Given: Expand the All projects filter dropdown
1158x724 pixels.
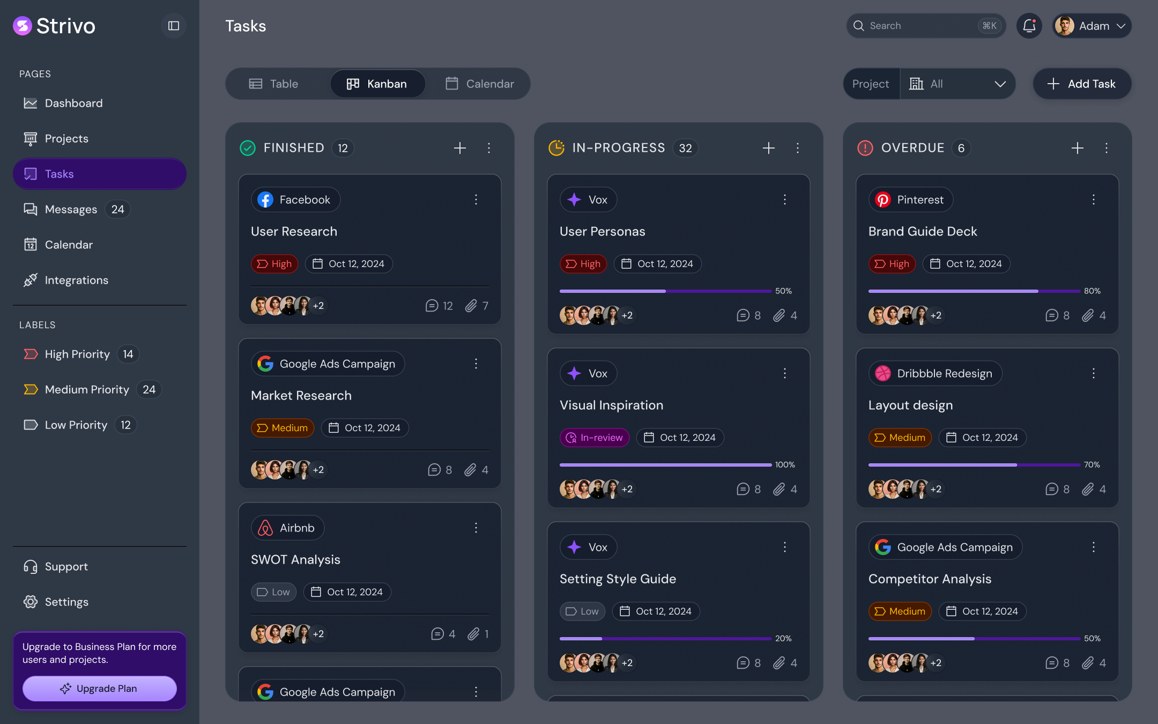Looking at the screenshot, I should point(958,84).
